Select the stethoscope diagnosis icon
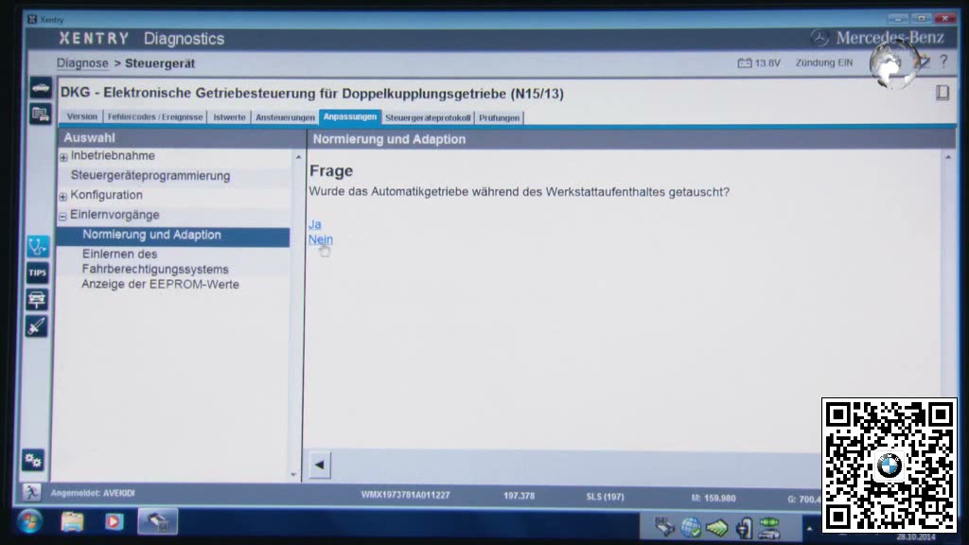 37,247
